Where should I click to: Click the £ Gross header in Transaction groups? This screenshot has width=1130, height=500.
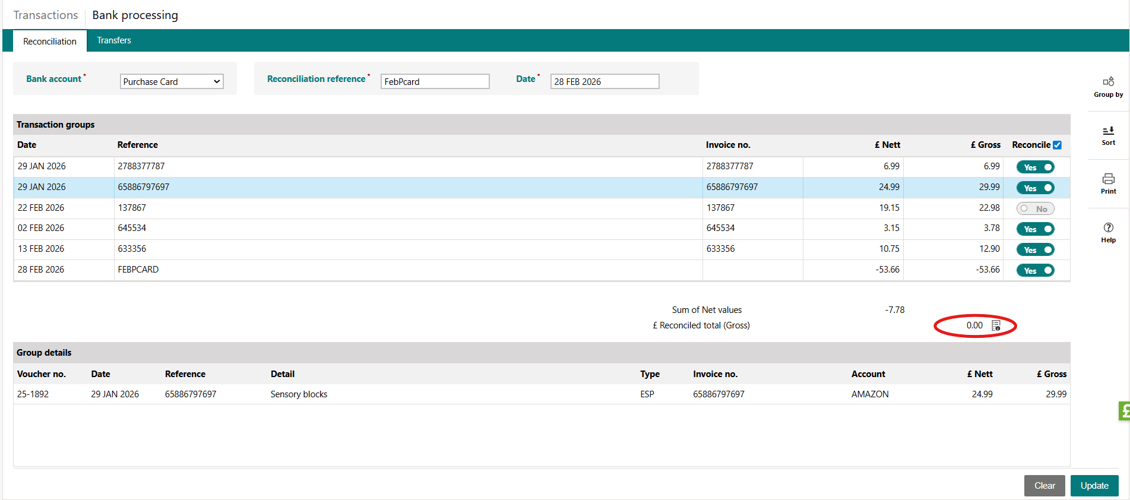tap(985, 145)
